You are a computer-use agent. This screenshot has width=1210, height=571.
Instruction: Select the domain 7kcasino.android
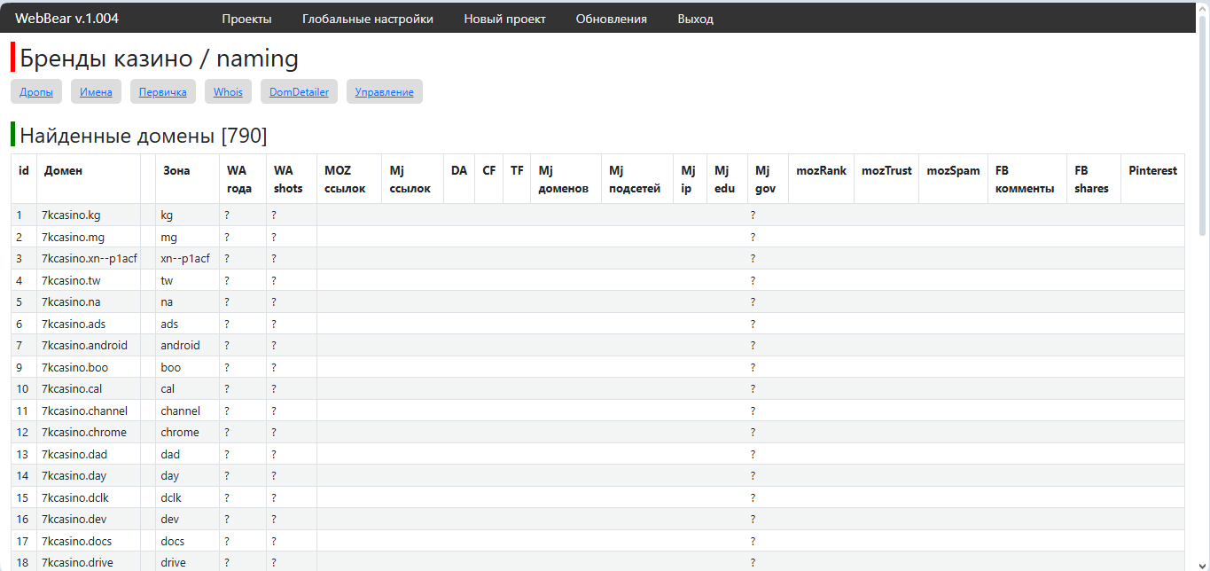[x=84, y=345]
